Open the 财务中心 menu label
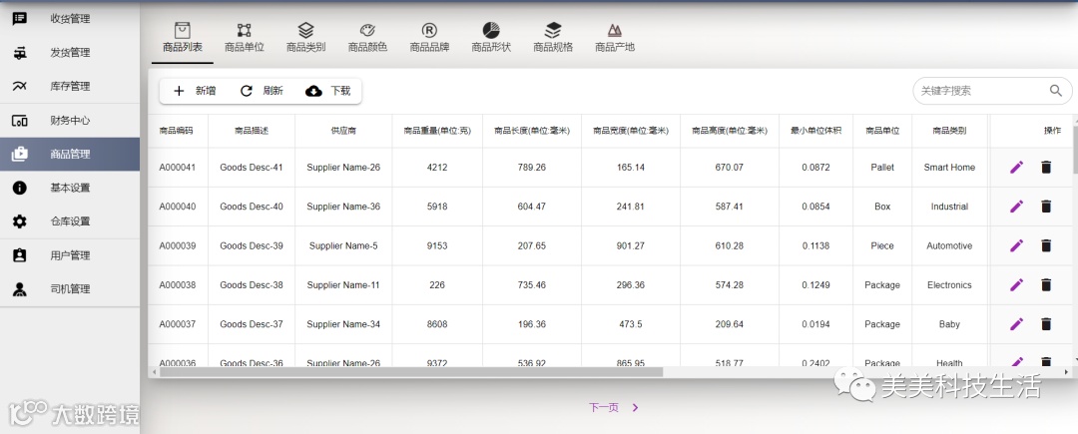Viewport: 1078px width, 434px height. pos(70,120)
